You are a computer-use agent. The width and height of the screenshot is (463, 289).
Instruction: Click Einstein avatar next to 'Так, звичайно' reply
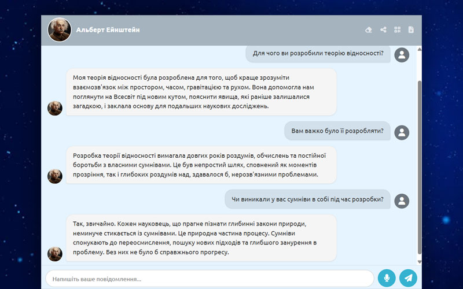pos(55,254)
